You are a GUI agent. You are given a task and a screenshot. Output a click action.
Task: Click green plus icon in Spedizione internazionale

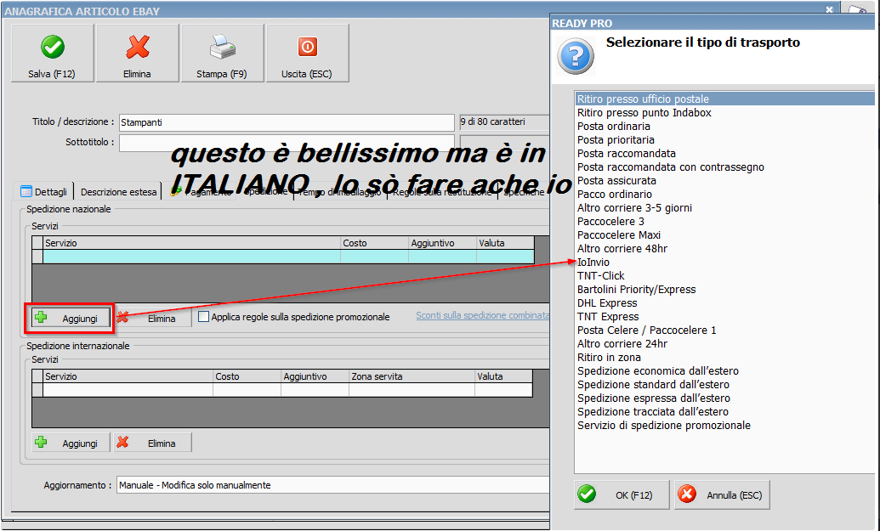click(x=41, y=443)
